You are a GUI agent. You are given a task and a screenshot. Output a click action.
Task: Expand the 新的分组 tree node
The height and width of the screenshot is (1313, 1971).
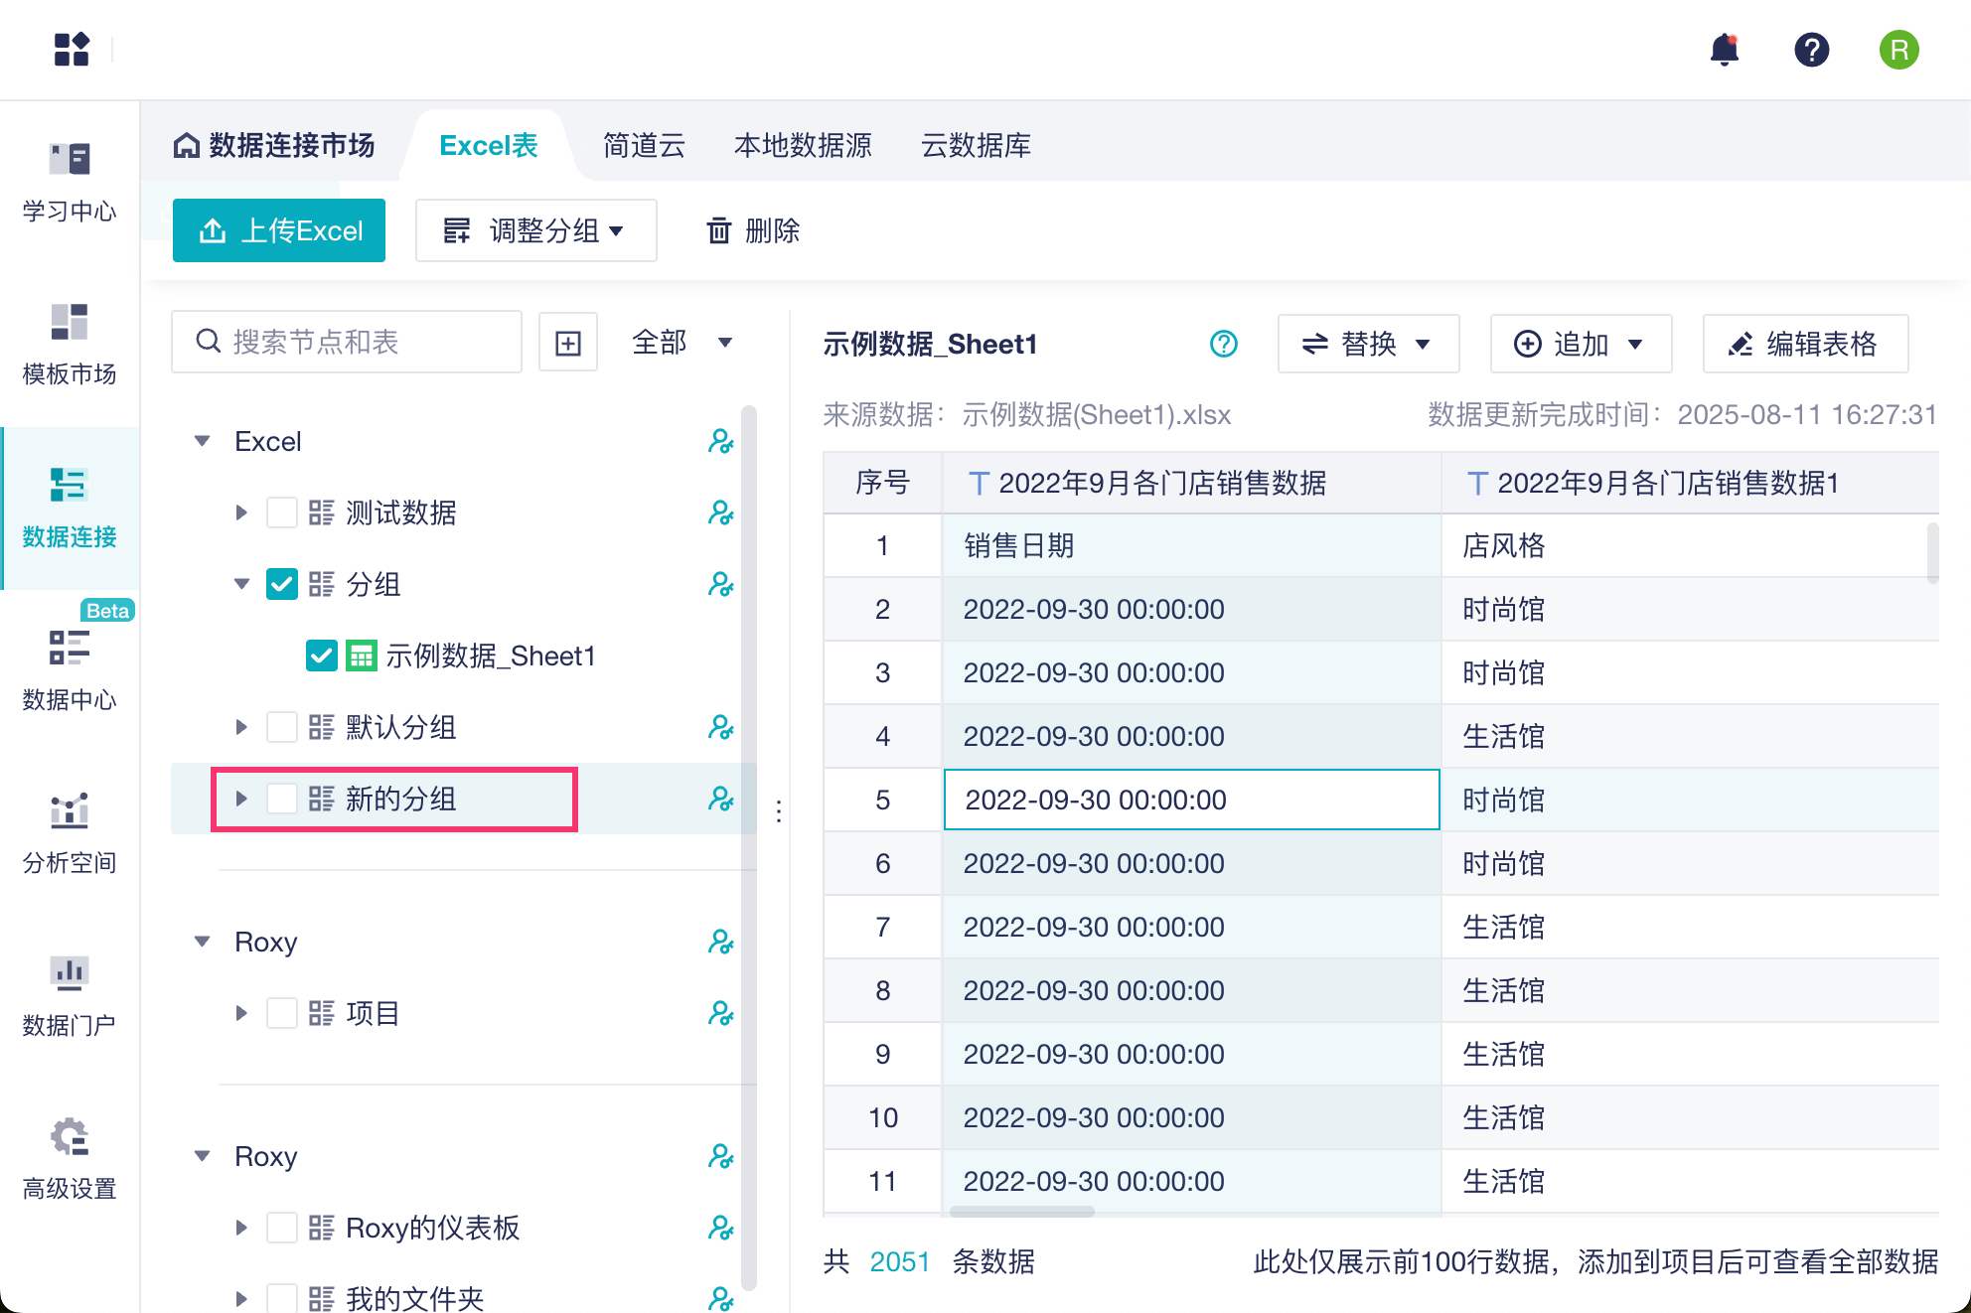tap(241, 799)
